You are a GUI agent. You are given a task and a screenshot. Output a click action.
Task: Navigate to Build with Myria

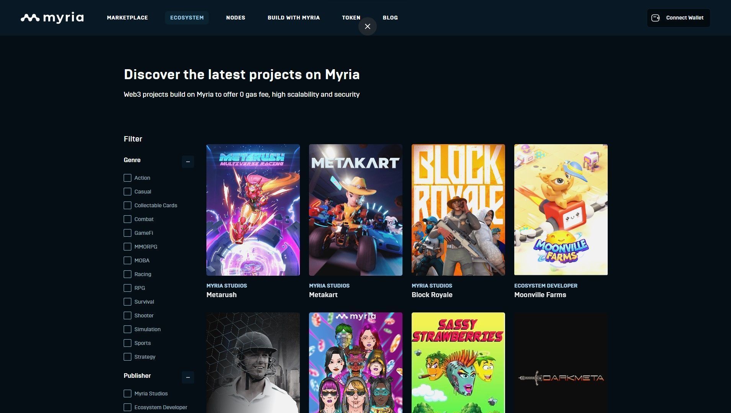[x=293, y=18]
